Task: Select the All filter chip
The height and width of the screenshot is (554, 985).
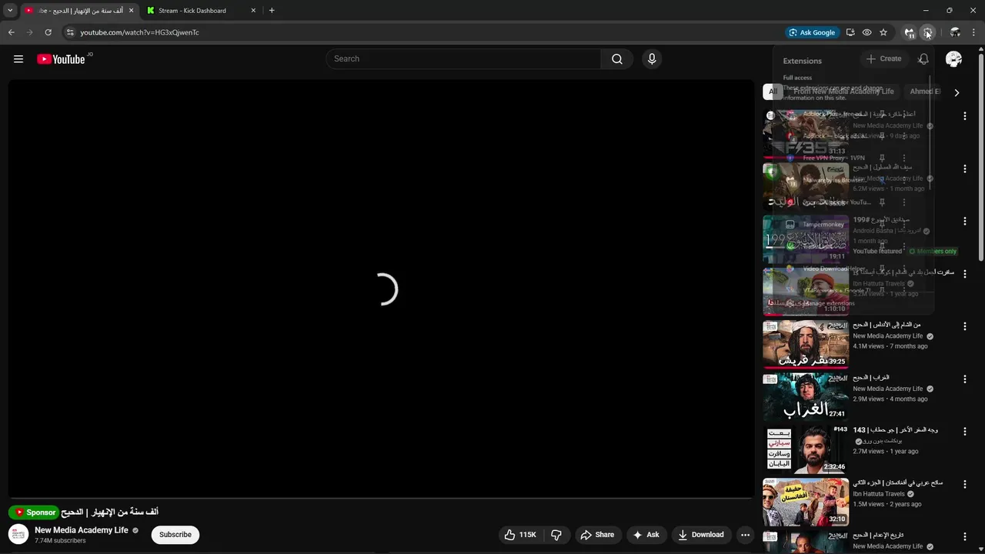Action: (773, 92)
